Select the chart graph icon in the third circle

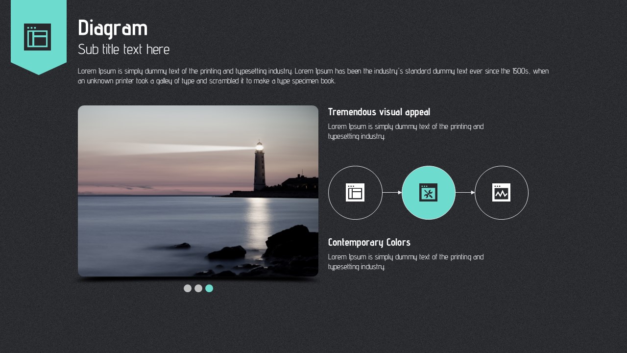coord(501,192)
